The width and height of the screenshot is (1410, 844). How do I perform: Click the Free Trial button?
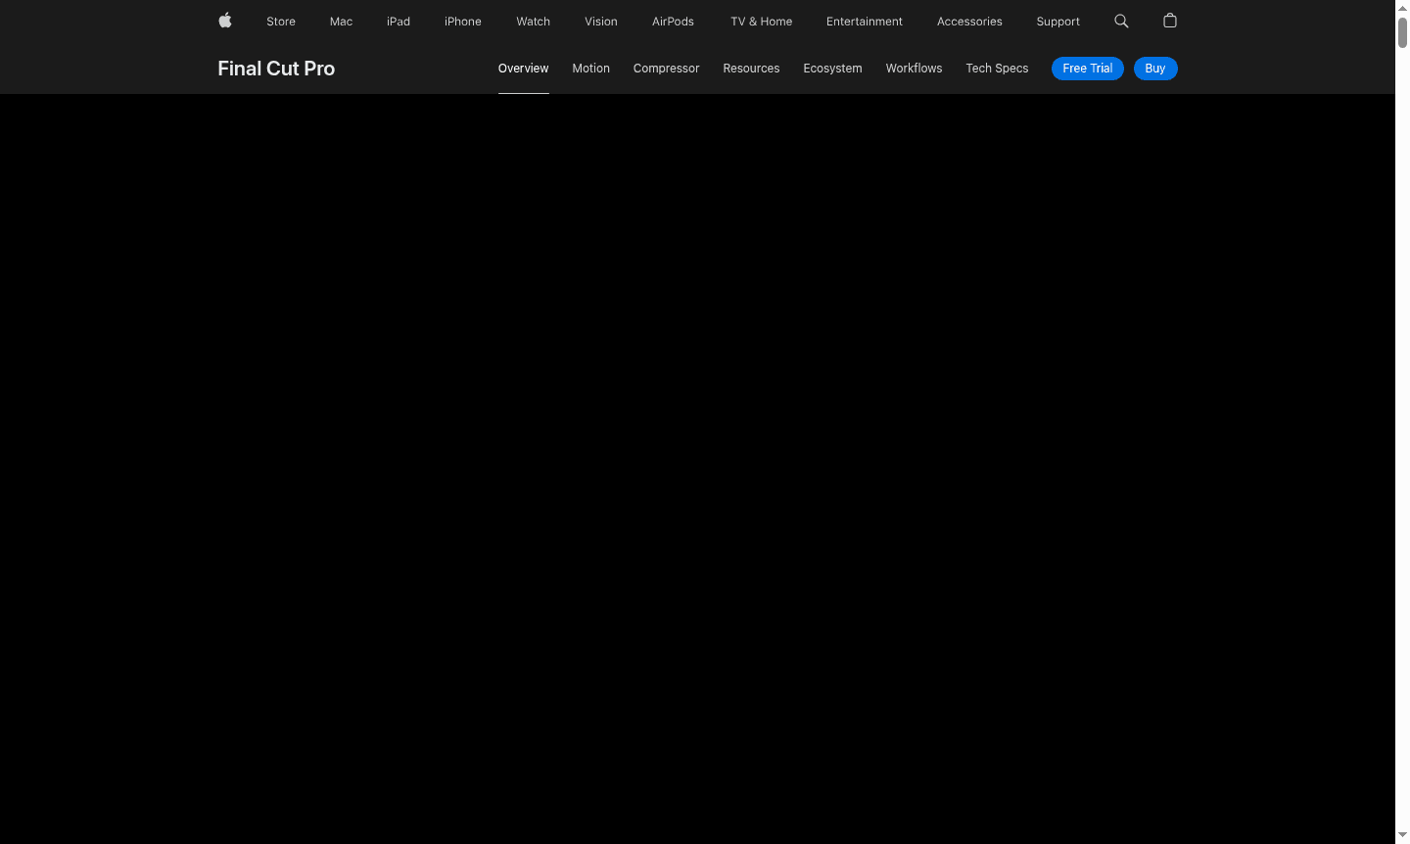point(1087,69)
